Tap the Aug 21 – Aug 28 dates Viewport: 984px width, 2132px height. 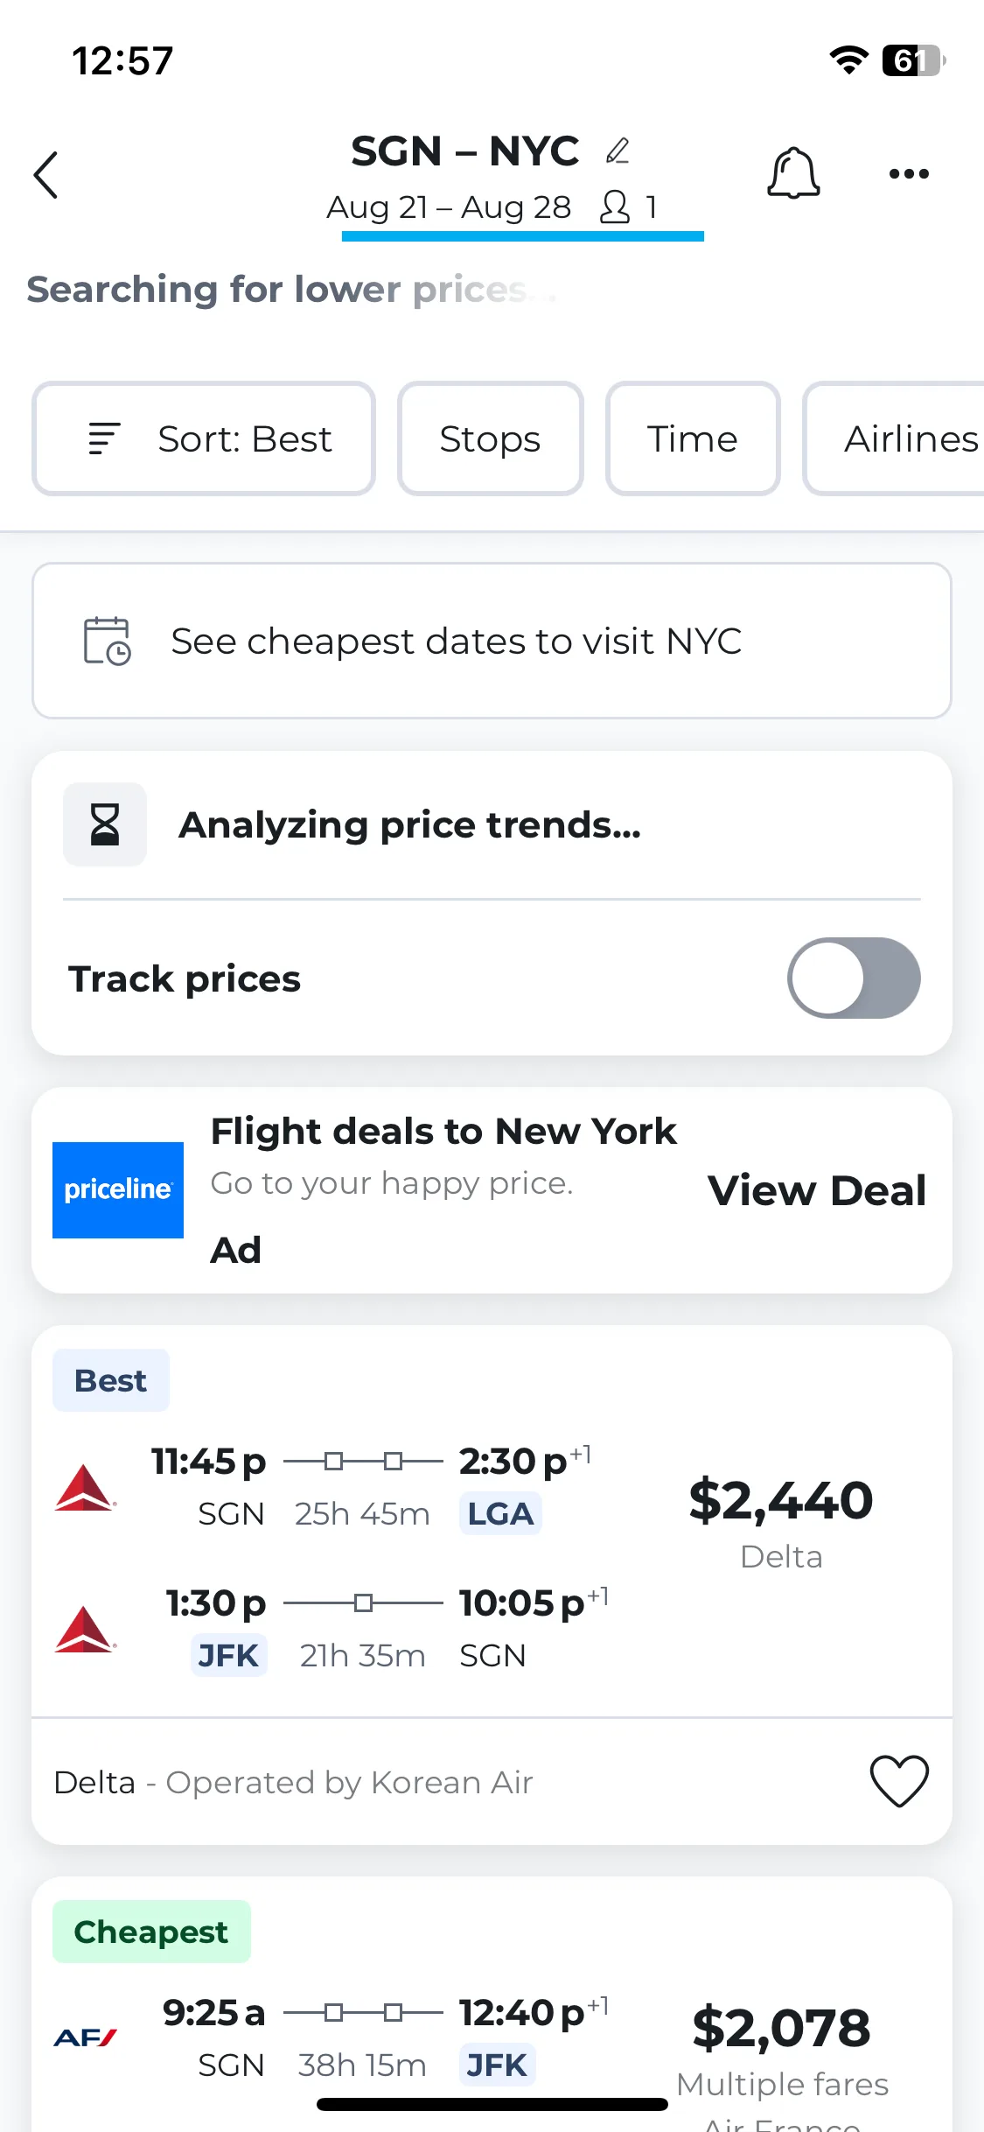[x=449, y=207]
